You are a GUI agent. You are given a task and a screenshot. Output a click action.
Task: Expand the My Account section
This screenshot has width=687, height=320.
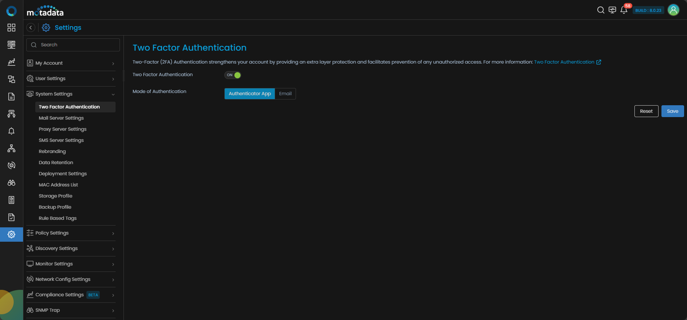(x=71, y=63)
